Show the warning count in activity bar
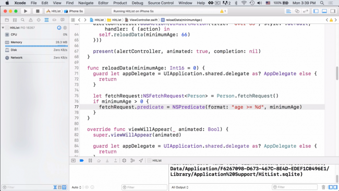This screenshot has height=191, width=339. point(223,11)
